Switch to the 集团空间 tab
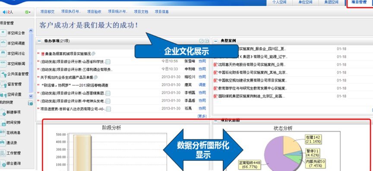Screen dimensions: 373x171 tap(332, 3)
